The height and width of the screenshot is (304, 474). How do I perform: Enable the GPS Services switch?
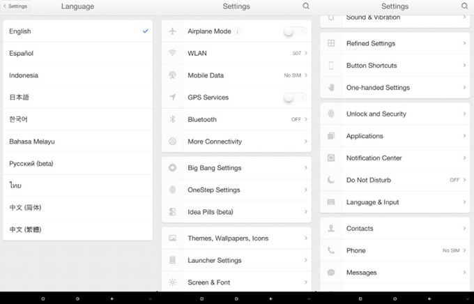294,98
